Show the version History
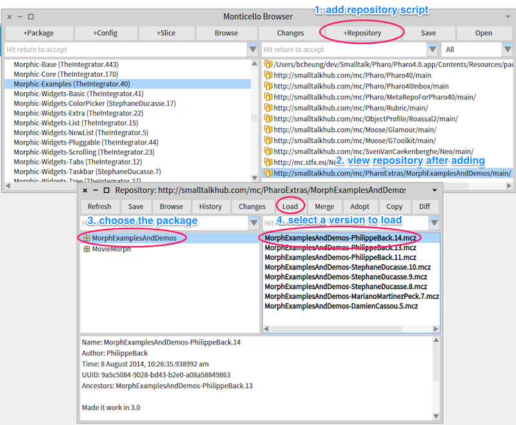This screenshot has width=516, height=425. point(211,206)
